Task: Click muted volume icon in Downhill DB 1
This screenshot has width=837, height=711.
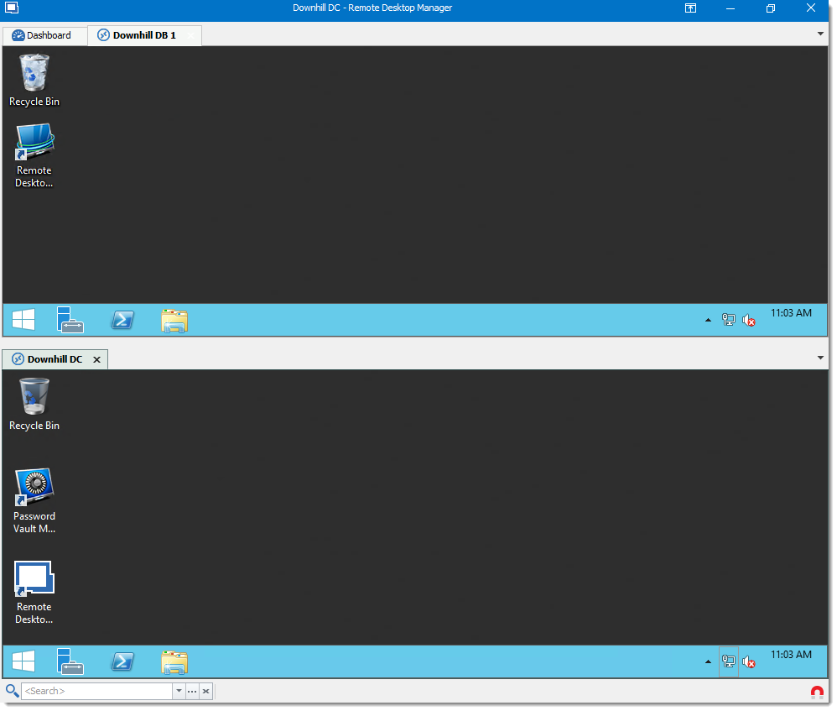Action: point(748,320)
